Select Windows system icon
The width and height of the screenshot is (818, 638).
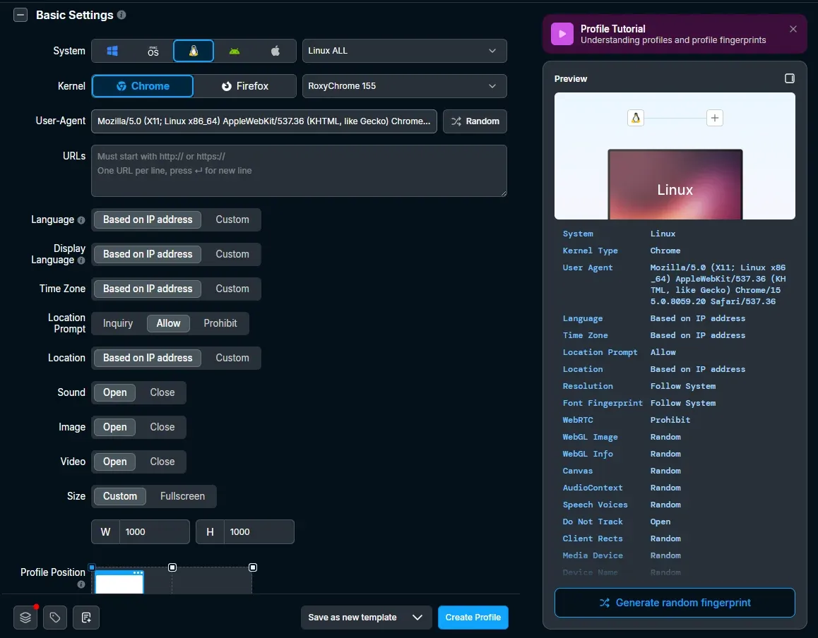(x=112, y=51)
